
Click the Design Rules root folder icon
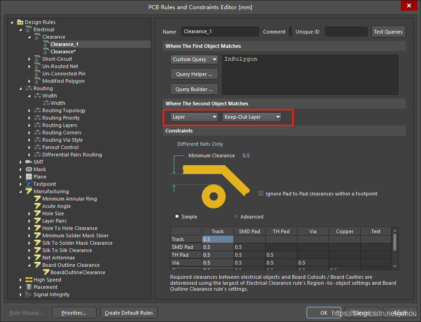(x=20, y=22)
